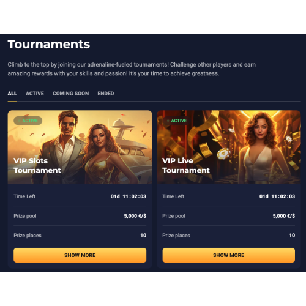
Task: View the ENDED tournaments tab
Action: click(106, 94)
